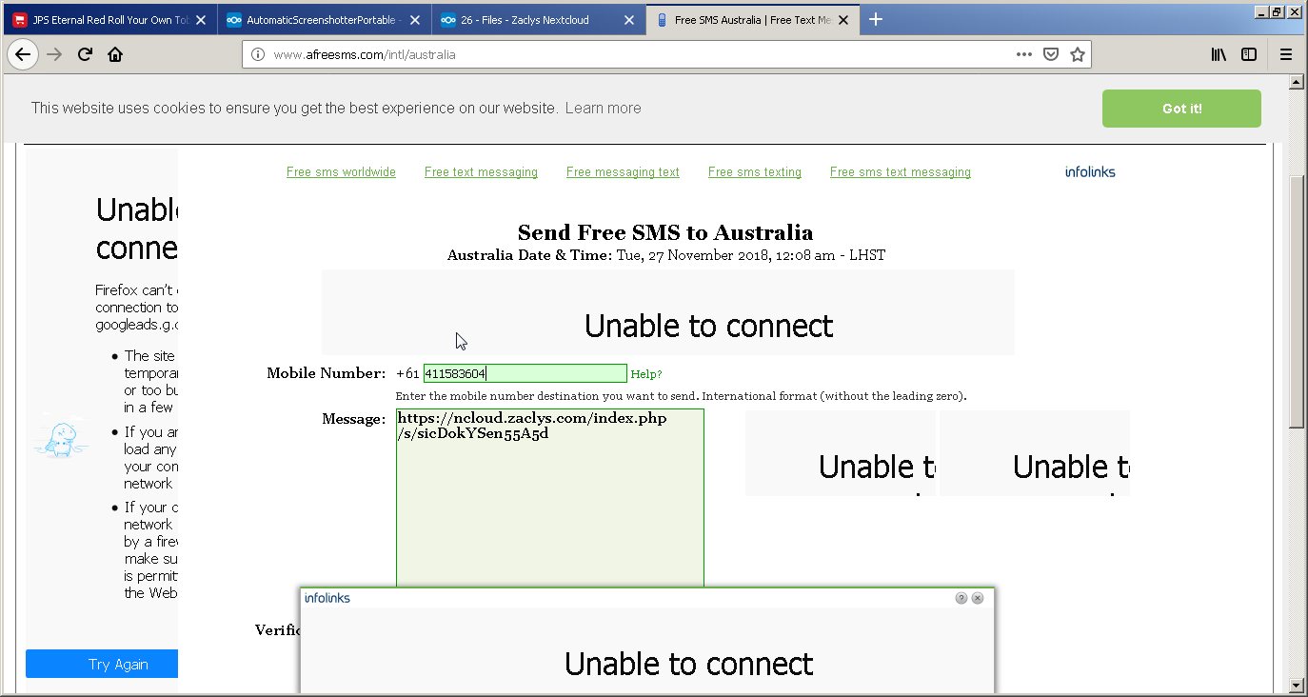Open the Help? link beside mobile number

point(646,374)
